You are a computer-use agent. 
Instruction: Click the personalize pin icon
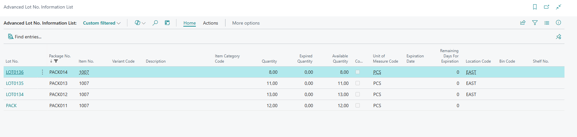tap(558, 37)
